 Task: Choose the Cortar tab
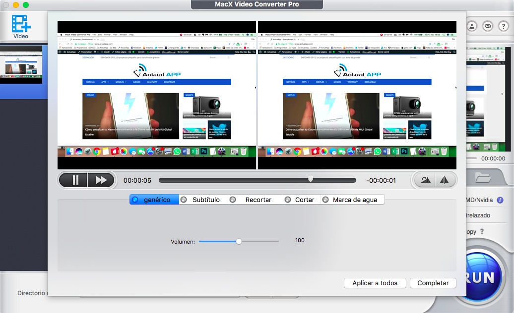[x=302, y=200]
